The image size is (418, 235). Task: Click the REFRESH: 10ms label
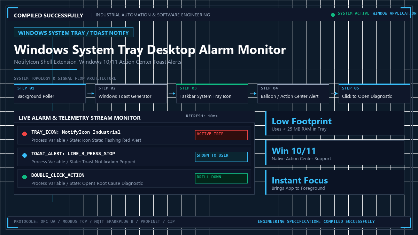click(x=202, y=116)
